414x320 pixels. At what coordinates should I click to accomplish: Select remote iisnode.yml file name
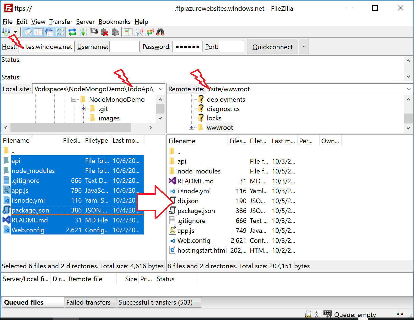point(194,191)
